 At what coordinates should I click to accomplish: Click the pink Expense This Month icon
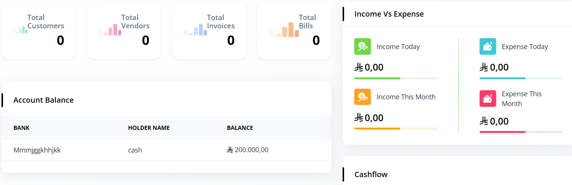[487, 99]
